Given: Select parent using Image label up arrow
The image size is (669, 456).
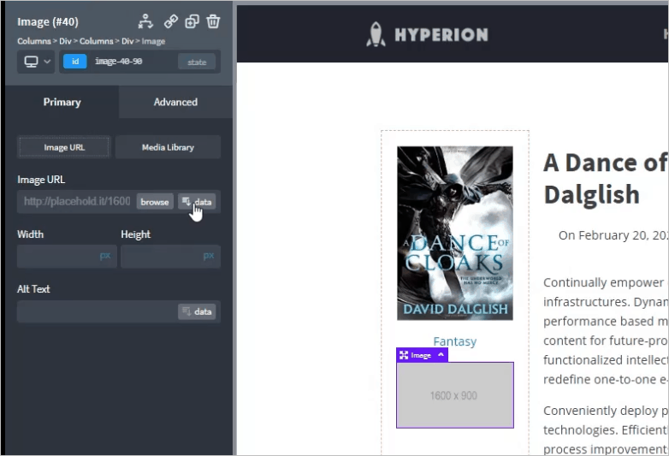Looking at the screenshot, I should point(441,355).
